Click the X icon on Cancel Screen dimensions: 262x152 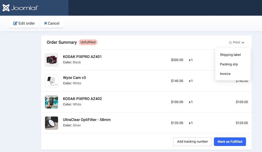[46, 23]
